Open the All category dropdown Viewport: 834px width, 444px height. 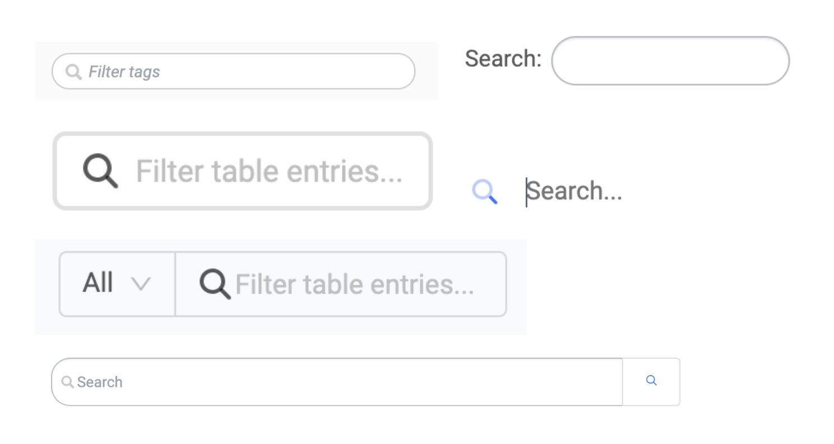[116, 284]
